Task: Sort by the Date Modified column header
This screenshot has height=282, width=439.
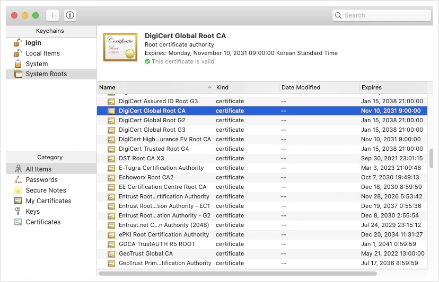Action: click(319, 87)
